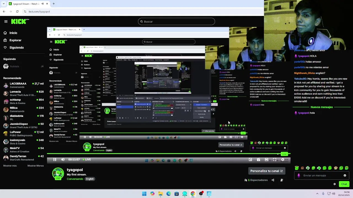
Task: Switch to OBS Studio taskbar icon
Action: coord(201,194)
